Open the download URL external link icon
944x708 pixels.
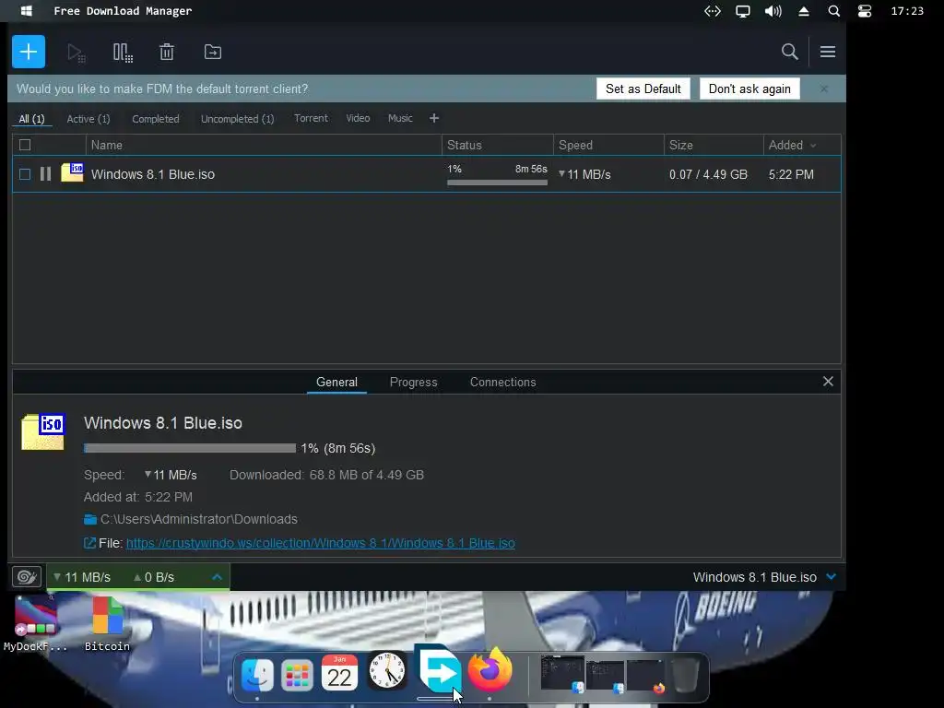pyautogui.click(x=89, y=543)
